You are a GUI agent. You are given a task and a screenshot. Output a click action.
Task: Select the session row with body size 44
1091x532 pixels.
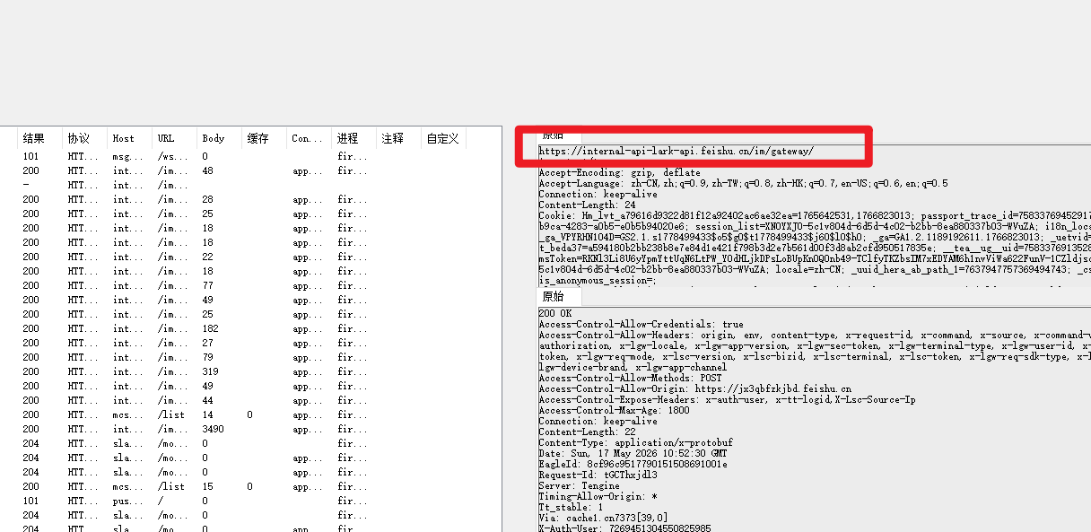coord(251,400)
